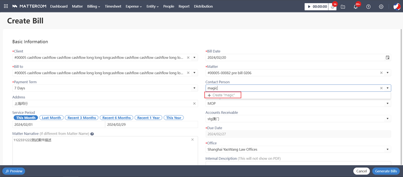This screenshot has height=177, width=403.
Task: Expand the Payment Term dropdown
Action: tap(194, 88)
